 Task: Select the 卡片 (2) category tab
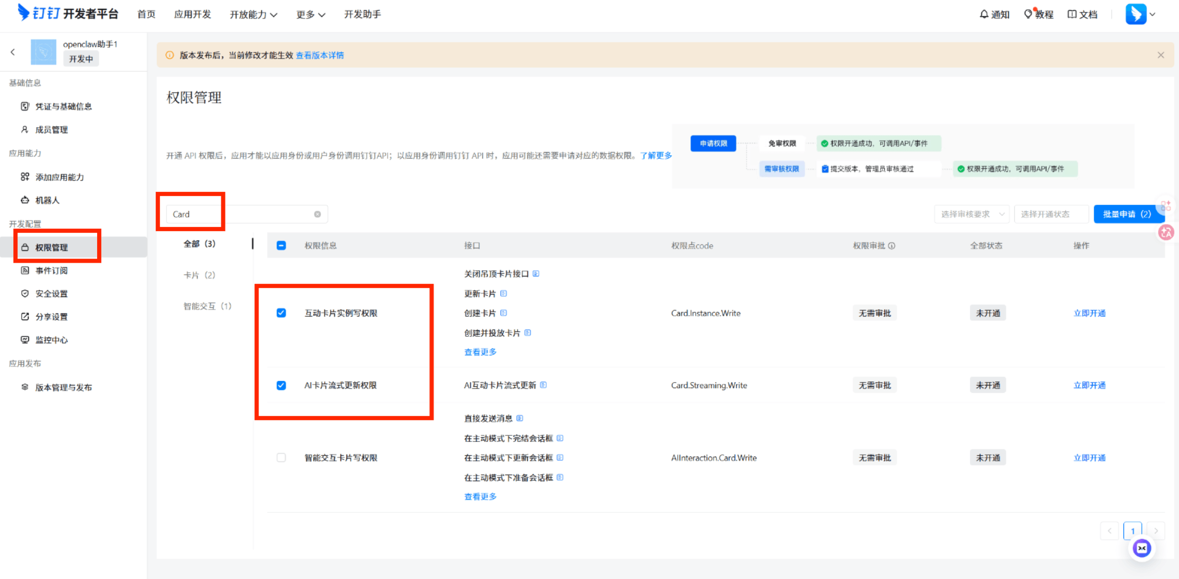tap(199, 275)
